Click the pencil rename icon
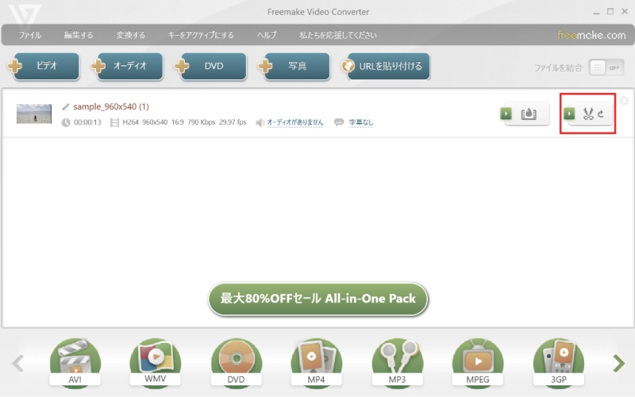 click(x=66, y=106)
